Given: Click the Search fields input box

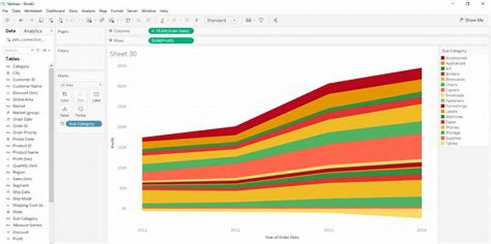Looking at the screenshot, I should tap(18, 50).
